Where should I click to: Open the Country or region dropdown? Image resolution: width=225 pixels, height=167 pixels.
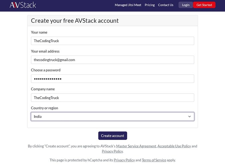[112, 117]
